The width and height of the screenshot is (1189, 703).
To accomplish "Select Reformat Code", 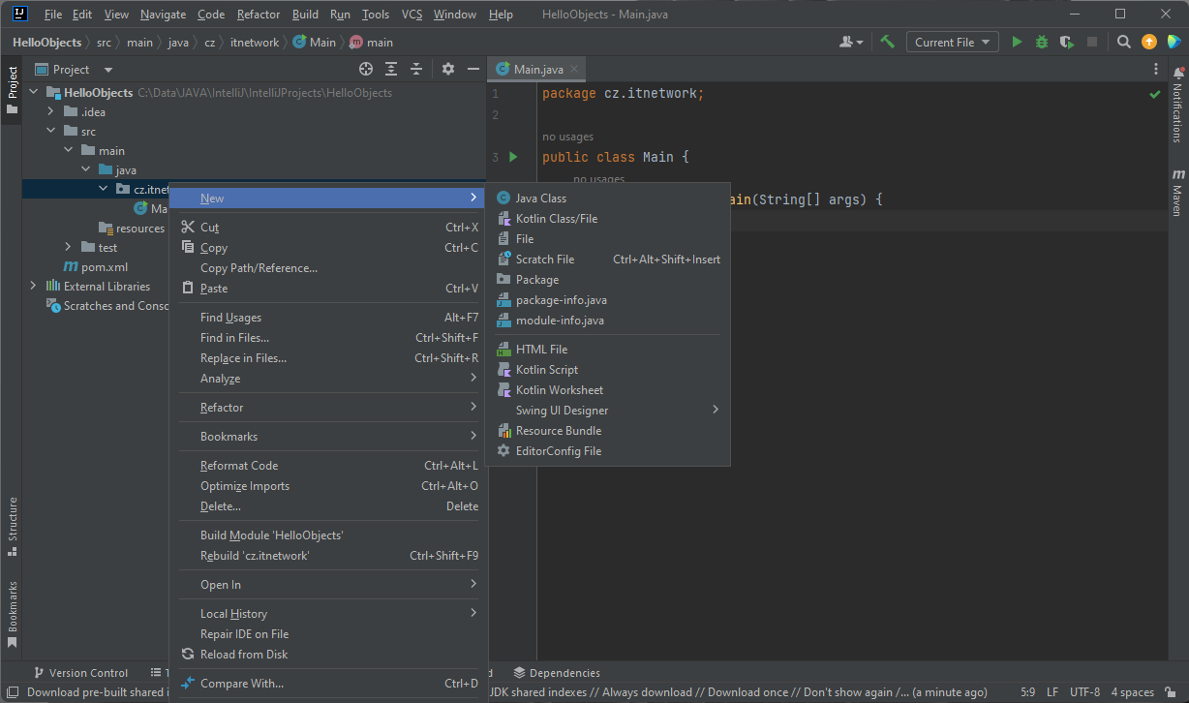I will point(328,465).
